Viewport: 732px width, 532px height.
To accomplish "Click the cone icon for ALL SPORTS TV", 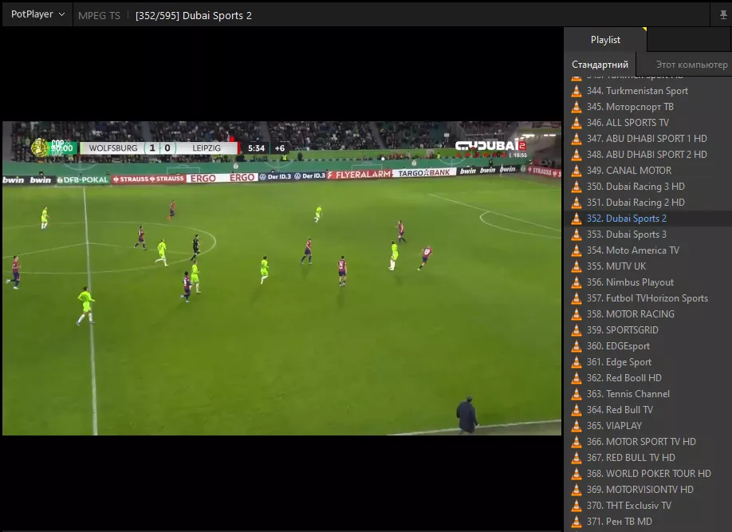I will (577, 123).
